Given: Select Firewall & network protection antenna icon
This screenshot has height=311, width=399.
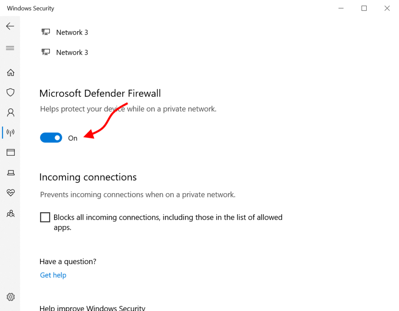Looking at the screenshot, I should [x=11, y=132].
